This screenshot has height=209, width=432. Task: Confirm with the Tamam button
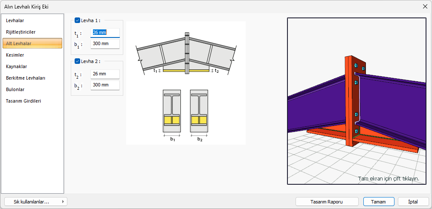[378, 202]
